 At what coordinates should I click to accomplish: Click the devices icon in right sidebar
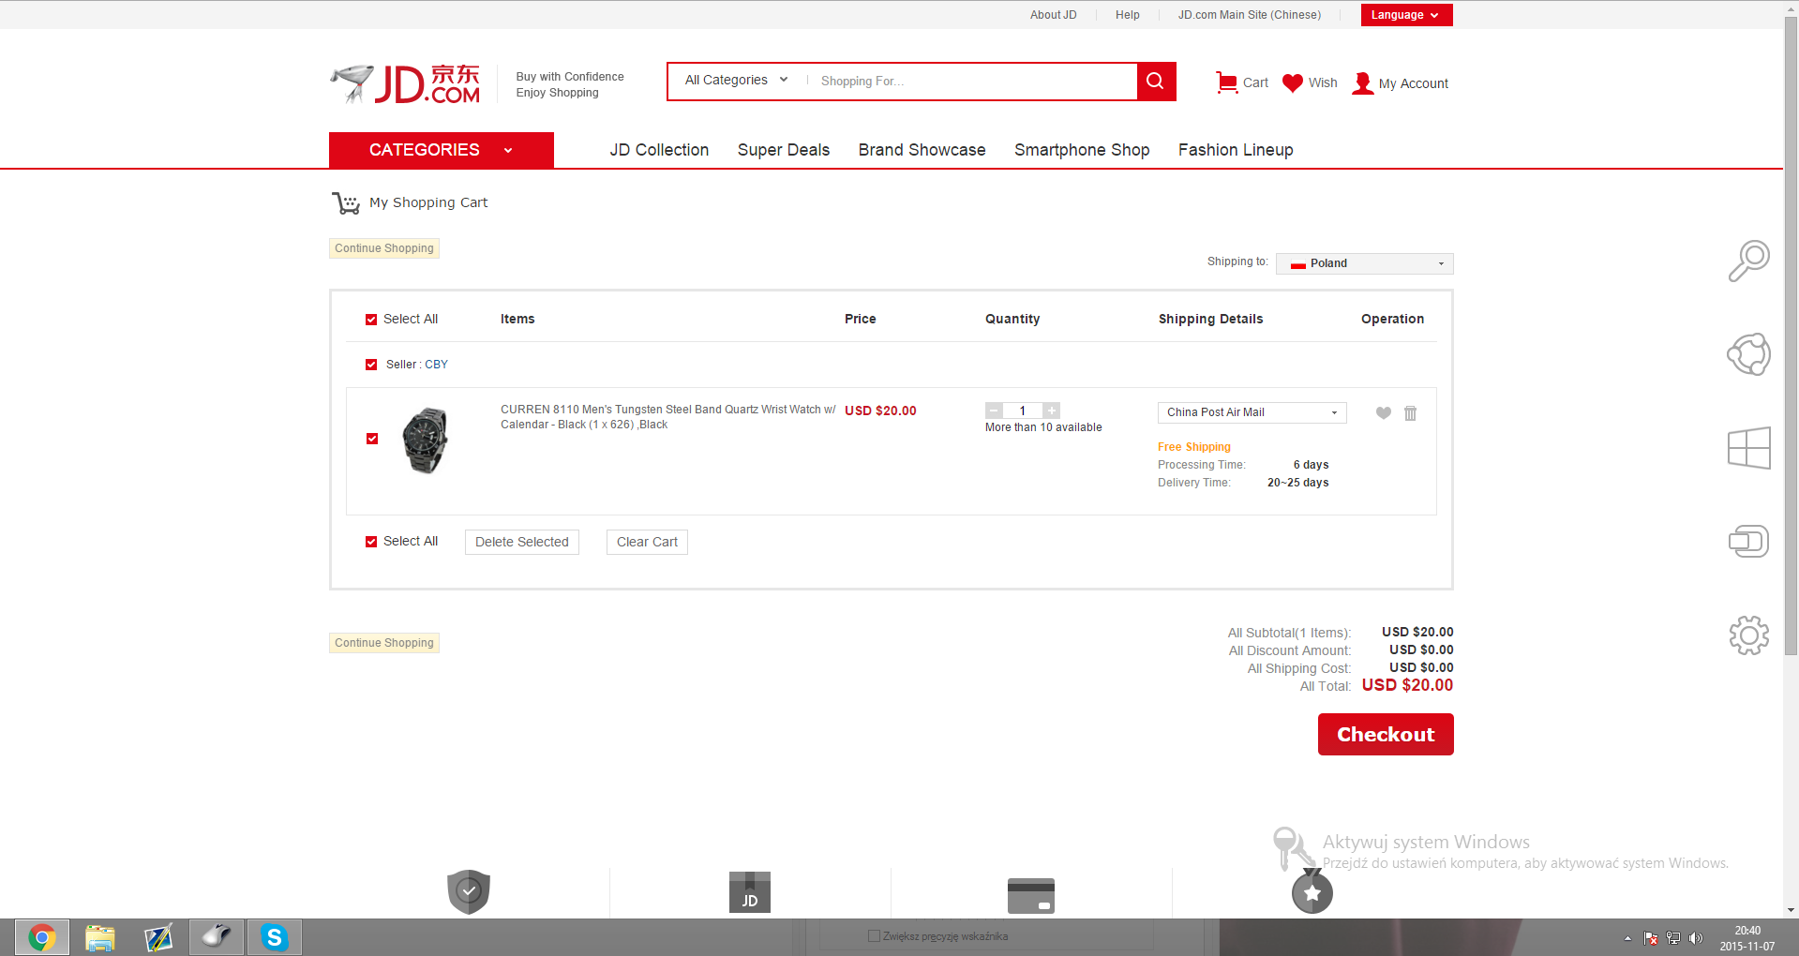pyautogui.click(x=1749, y=542)
